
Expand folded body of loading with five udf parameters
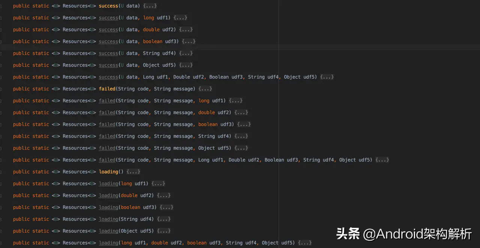coord(305,243)
